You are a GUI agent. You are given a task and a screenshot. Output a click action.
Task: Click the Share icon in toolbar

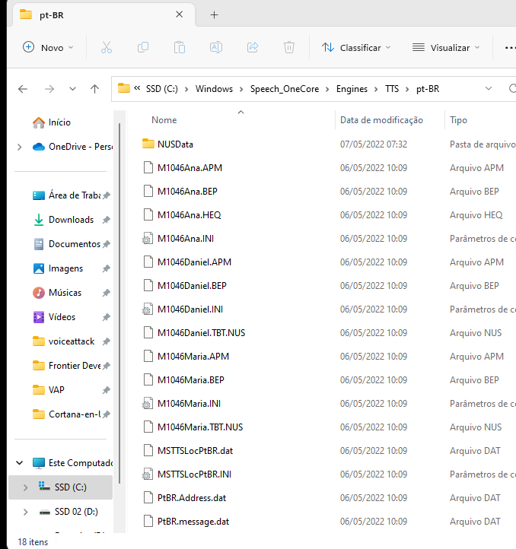click(x=253, y=47)
